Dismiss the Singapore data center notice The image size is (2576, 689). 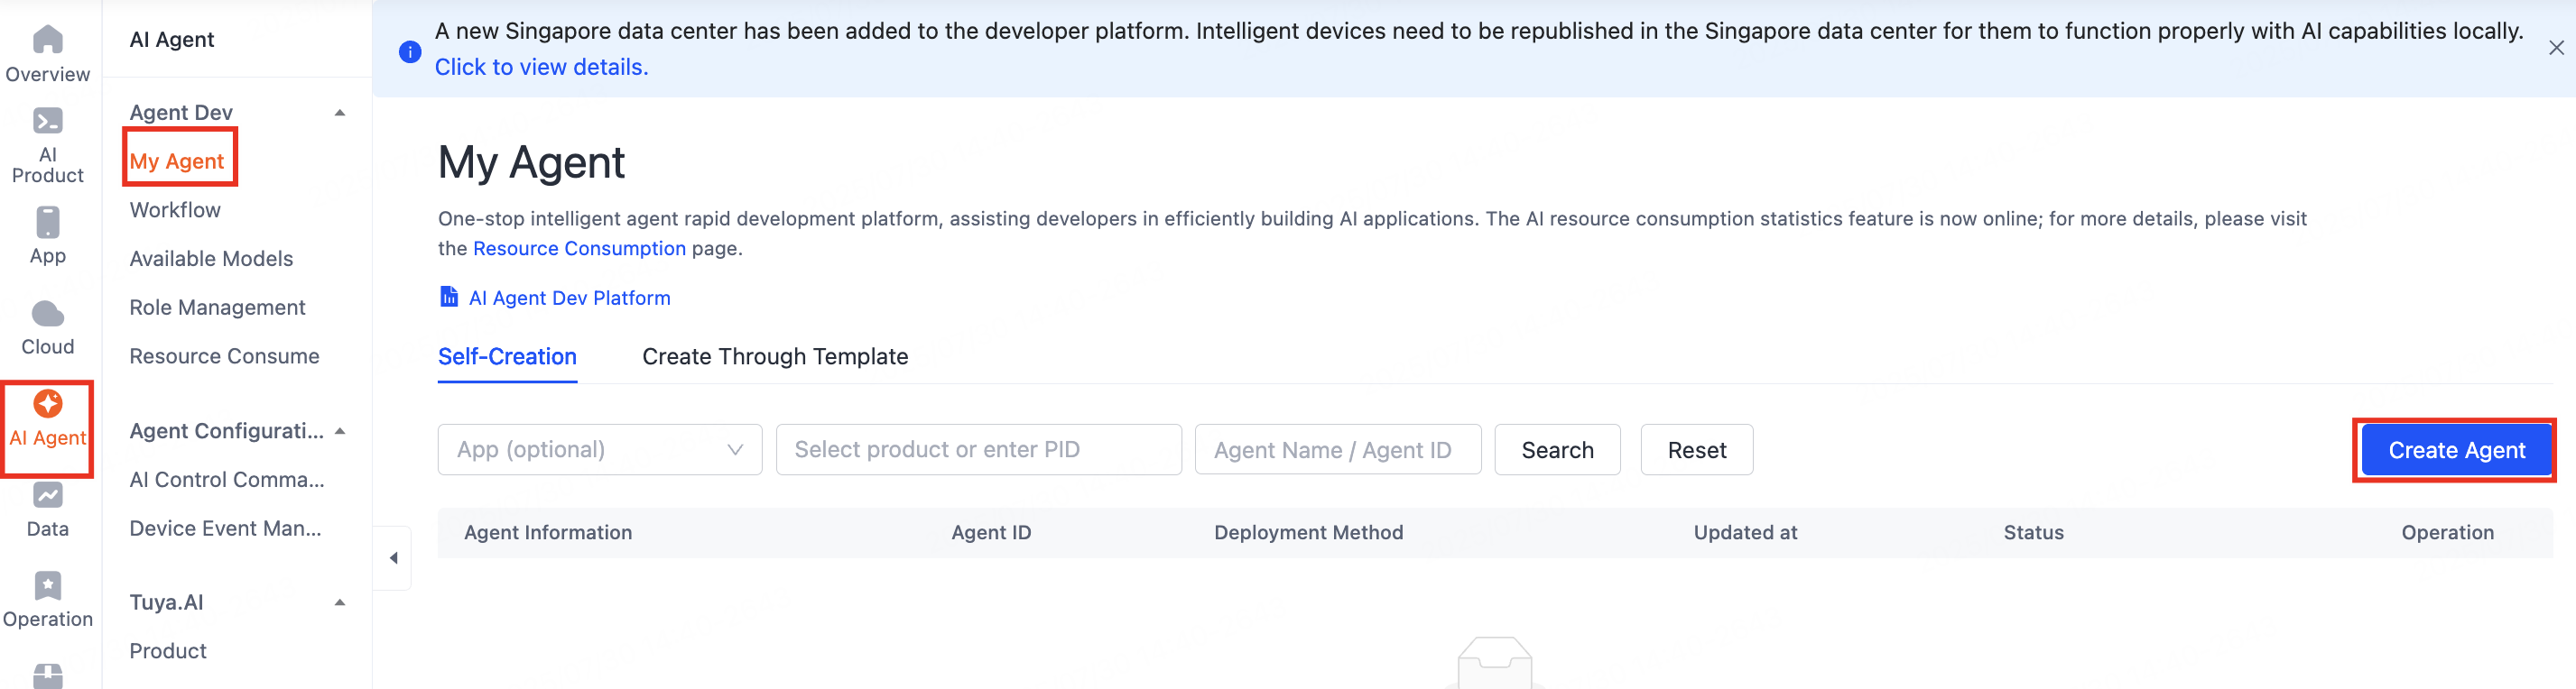[x=2555, y=48]
